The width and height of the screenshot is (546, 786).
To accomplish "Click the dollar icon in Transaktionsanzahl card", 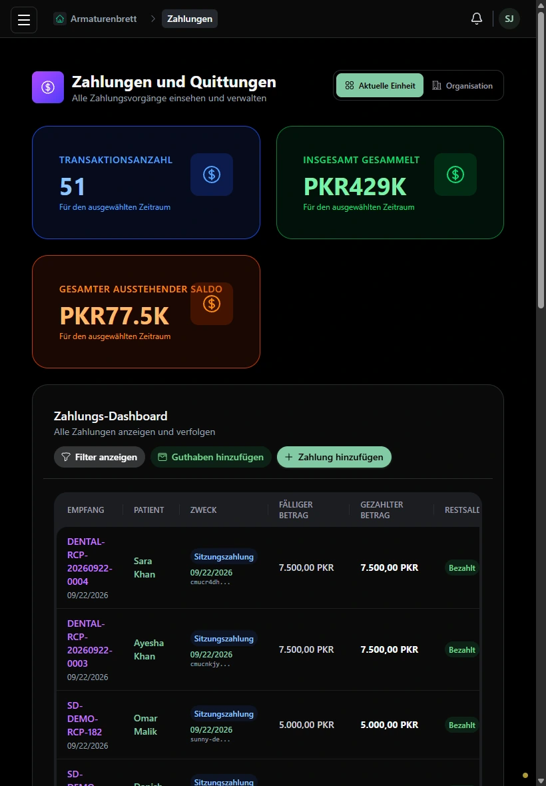I will tap(211, 175).
